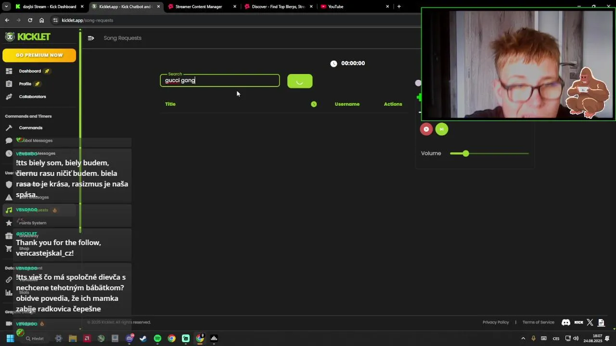
Task: Open Profile in the sidebar
Action: [25, 84]
